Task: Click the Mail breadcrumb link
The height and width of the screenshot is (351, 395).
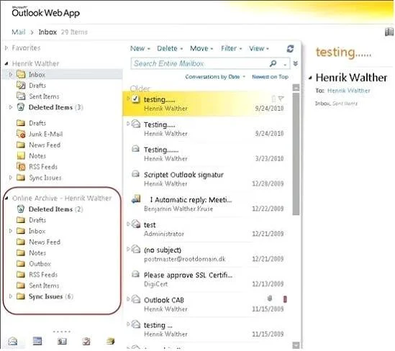Action: pos(19,32)
